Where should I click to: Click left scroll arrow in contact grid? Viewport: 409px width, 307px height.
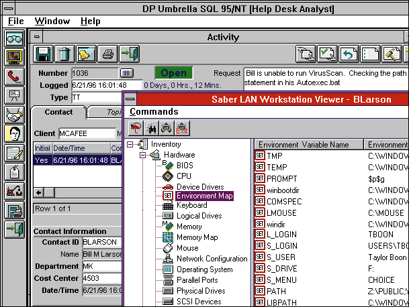(x=38, y=193)
